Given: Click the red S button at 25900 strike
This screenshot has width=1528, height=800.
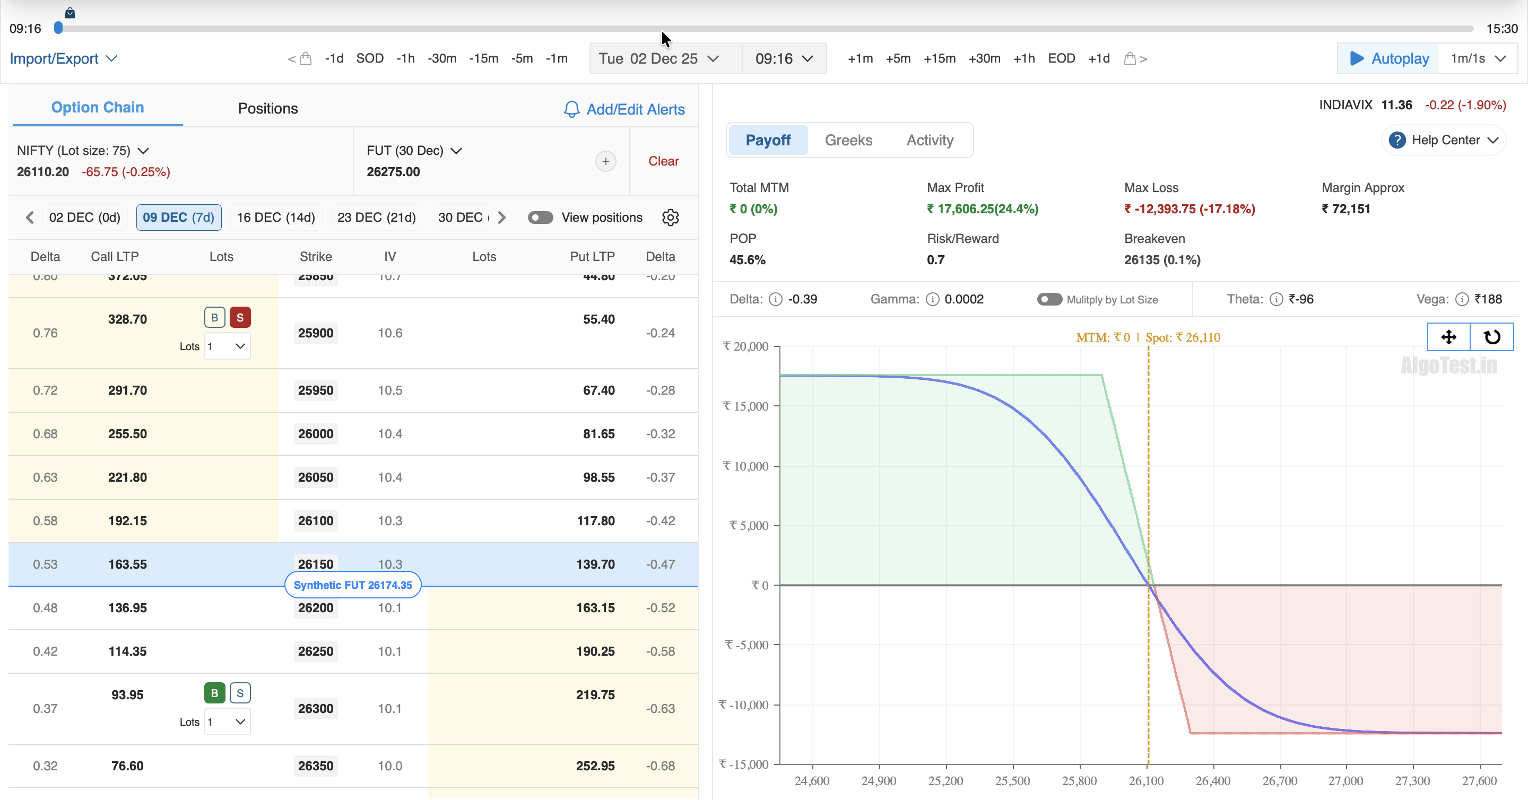Looking at the screenshot, I should click(x=240, y=317).
